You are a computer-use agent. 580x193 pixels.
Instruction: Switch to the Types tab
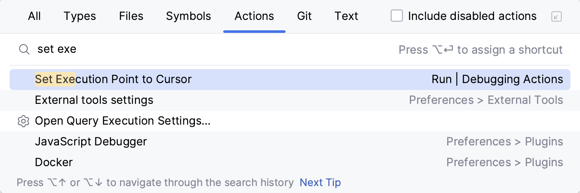80,16
